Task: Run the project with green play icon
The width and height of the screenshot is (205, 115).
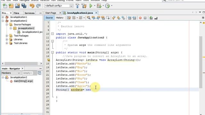Action: (91, 6)
